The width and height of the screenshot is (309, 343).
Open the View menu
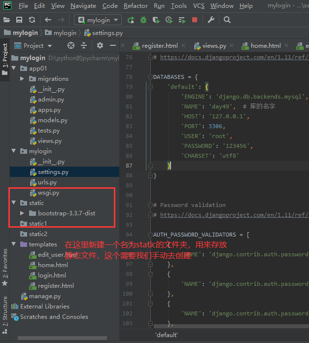coord(58,6)
